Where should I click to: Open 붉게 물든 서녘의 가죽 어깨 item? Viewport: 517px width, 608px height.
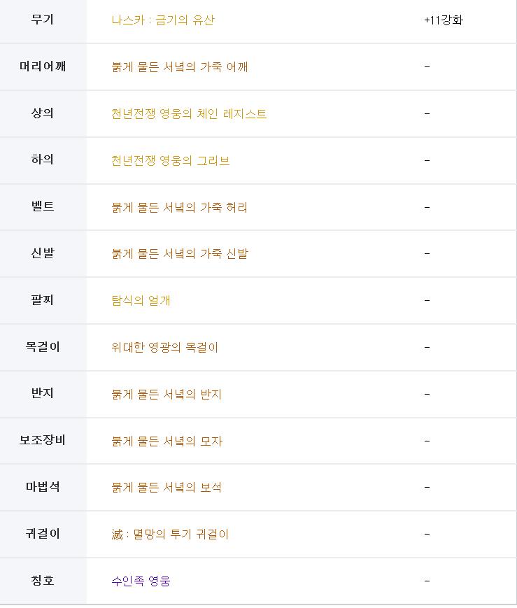tap(180, 66)
